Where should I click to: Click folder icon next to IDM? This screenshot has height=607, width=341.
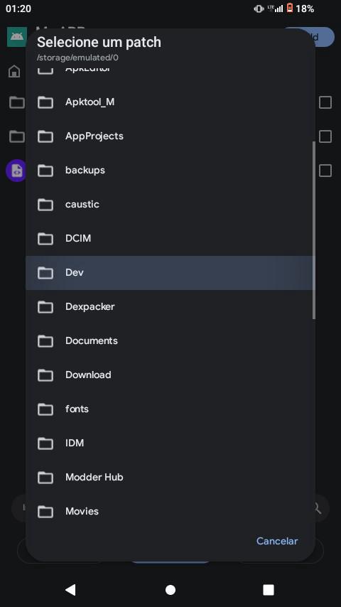tap(45, 443)
